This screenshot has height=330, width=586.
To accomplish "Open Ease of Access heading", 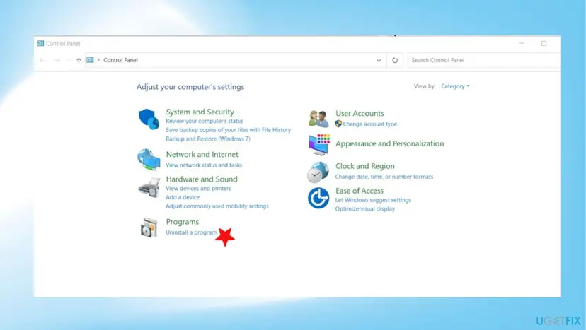I will pos(360,191).
